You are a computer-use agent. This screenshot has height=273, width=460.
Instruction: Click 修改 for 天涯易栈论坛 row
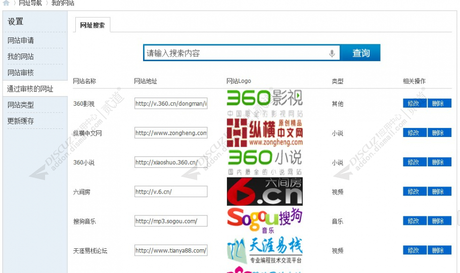coord(415,250)
